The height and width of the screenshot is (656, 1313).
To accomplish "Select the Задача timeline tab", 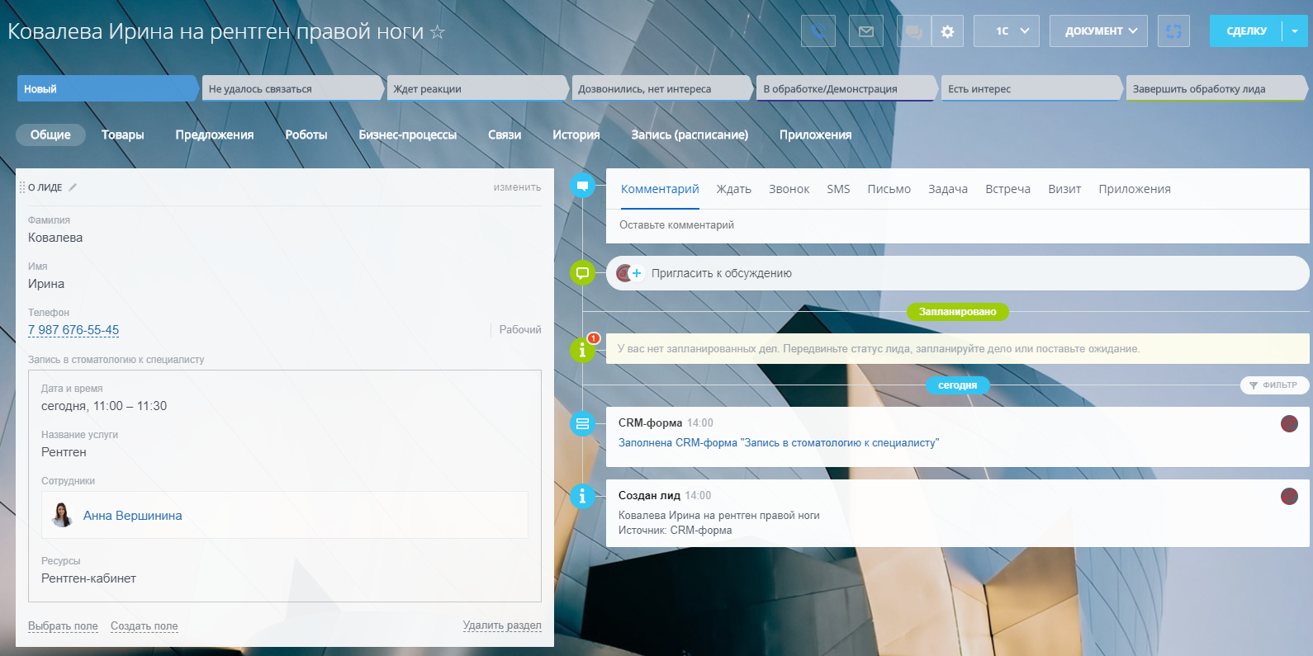I will coord(948,189).
